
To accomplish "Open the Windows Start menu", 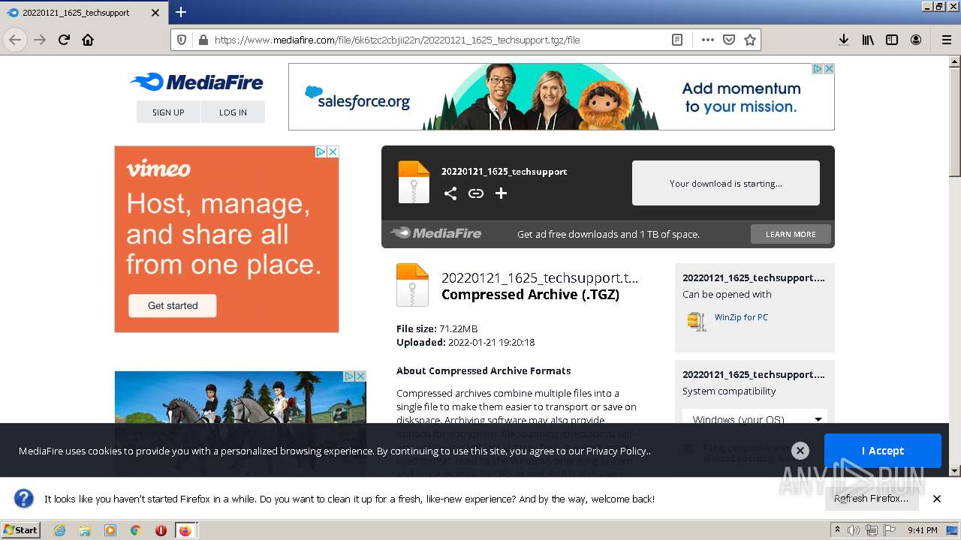I will 21,529.
